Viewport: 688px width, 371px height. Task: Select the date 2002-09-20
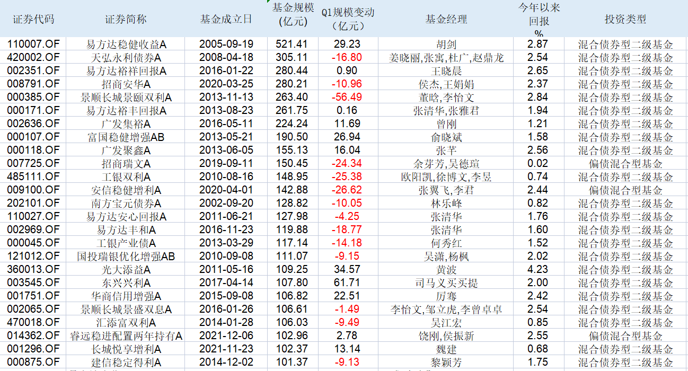pos(226,203)
